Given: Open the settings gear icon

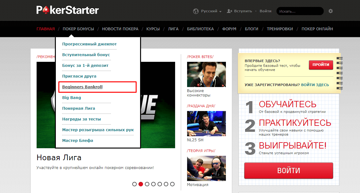Looking at the screenshot, I should click(330, 11).
